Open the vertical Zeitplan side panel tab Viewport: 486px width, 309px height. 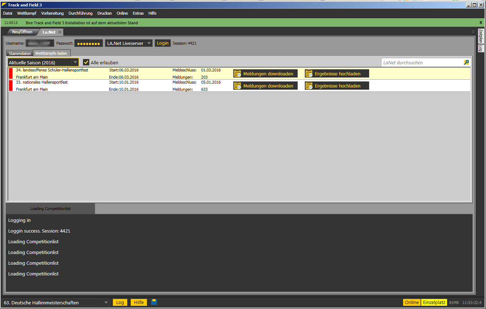point(481,36)
